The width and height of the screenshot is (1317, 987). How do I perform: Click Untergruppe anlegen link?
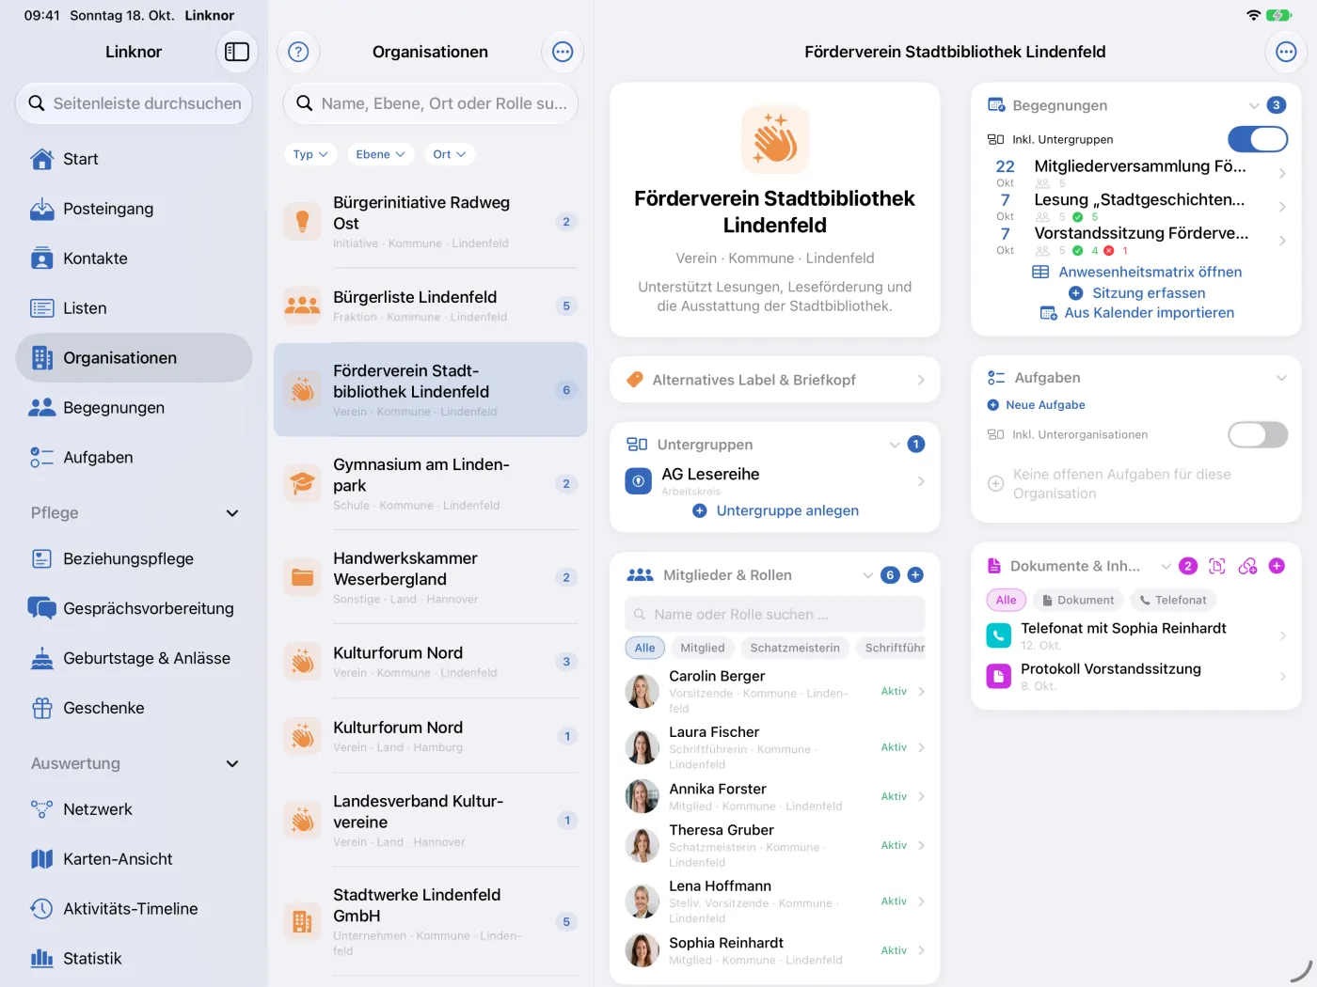pyautogui.click(x=776, y=510)
